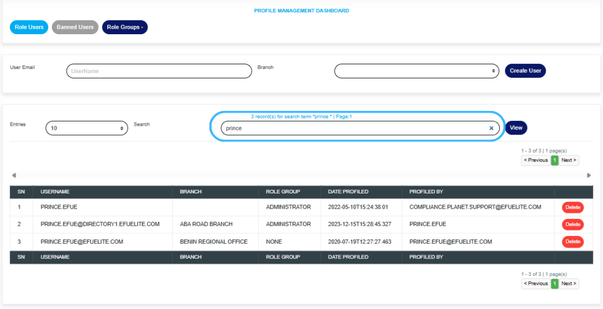Click the right scroll arrow above the table
Screen dimensions: 603x309
(x=588, y=175)
